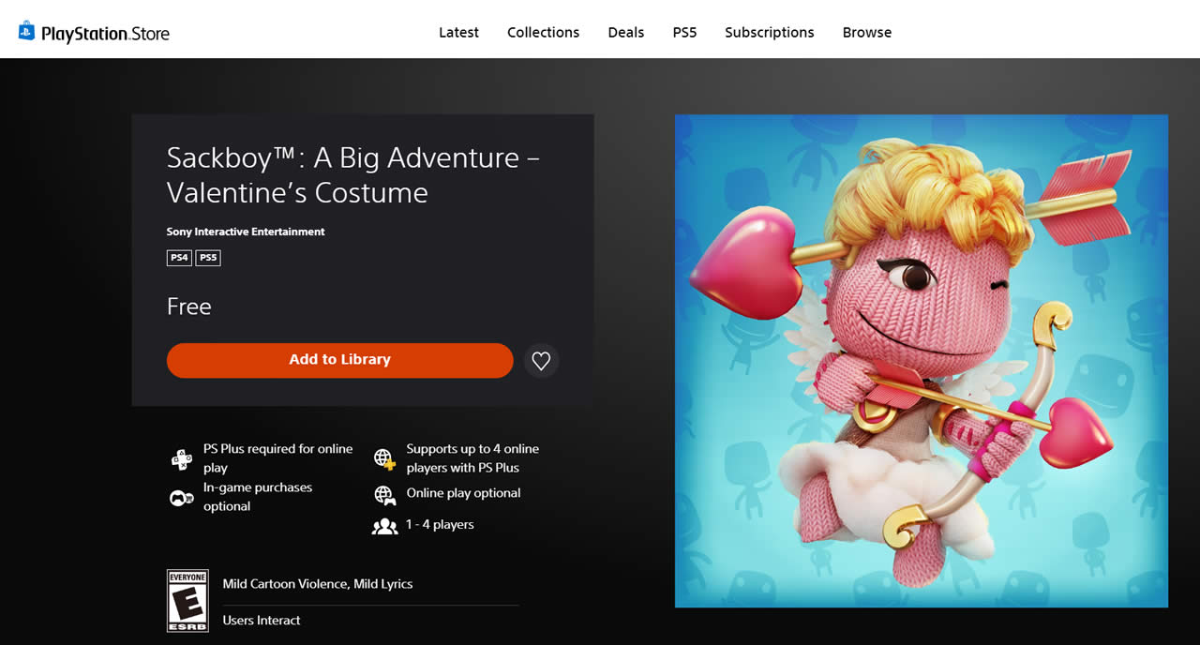1200x645 pixels.
Task: Click the Add to Library button
Action: coord(339,360)
